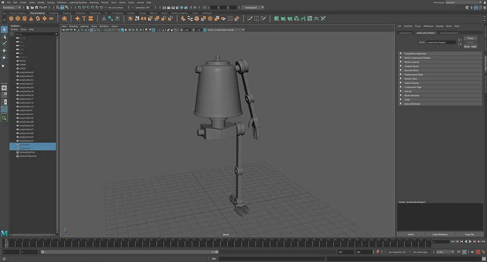487x262 pixels.
Task: Toggle the Modeling Toolkit panel icon
Action: coord(467,7)
